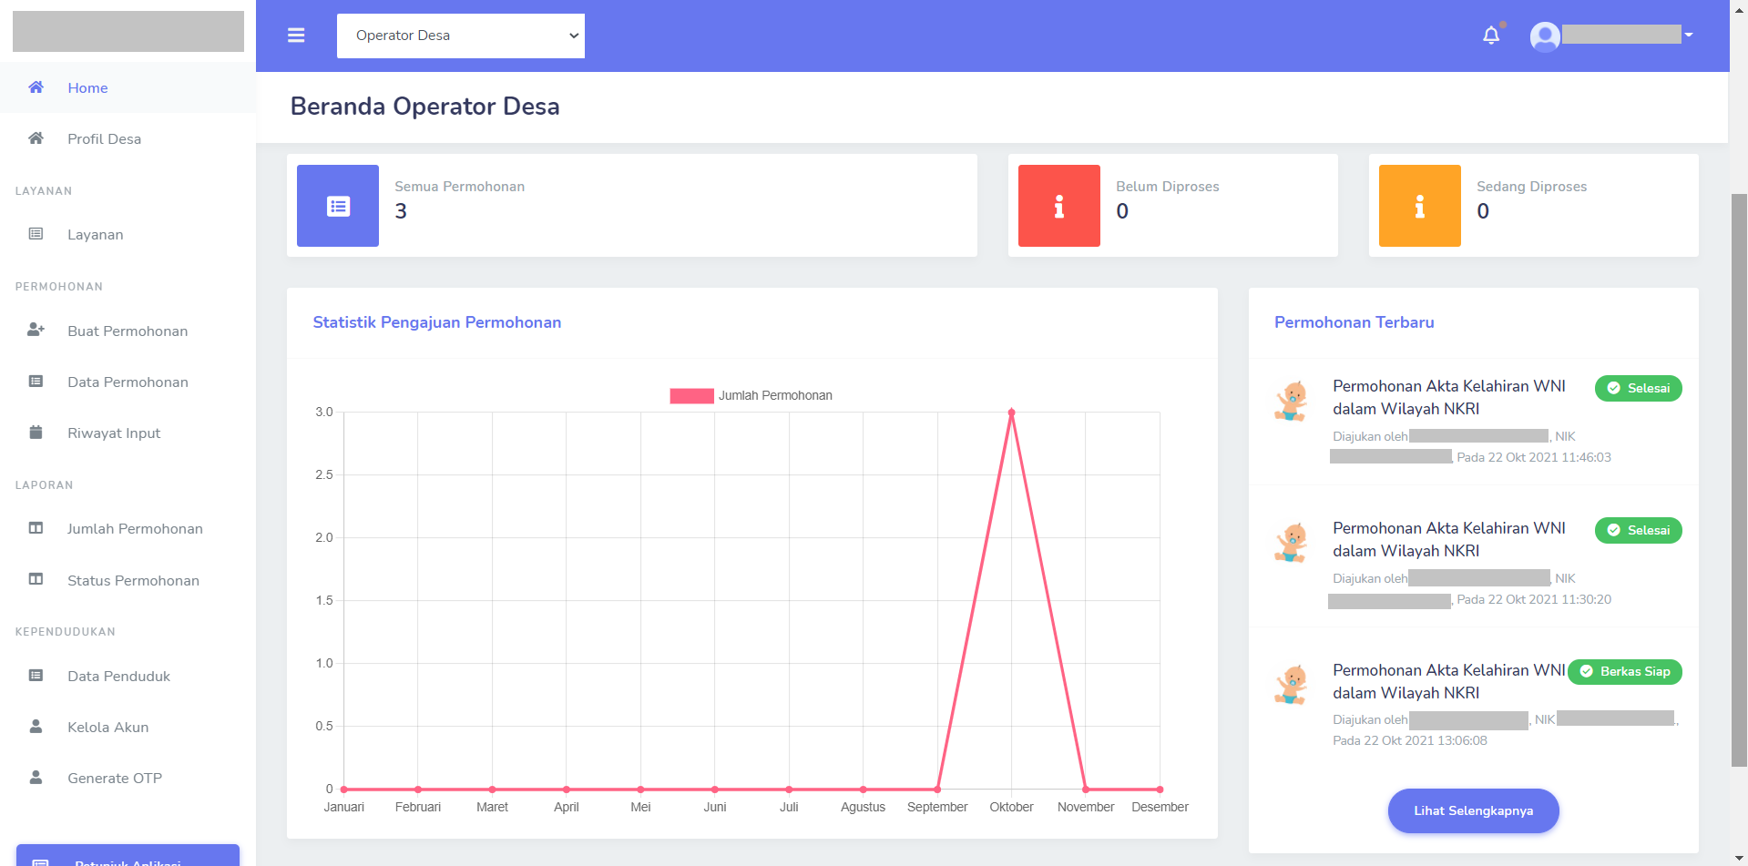This screenshot has width=1748, height=866.
Task: Open Data Penduduk menu item
Action: coord(118,677)
